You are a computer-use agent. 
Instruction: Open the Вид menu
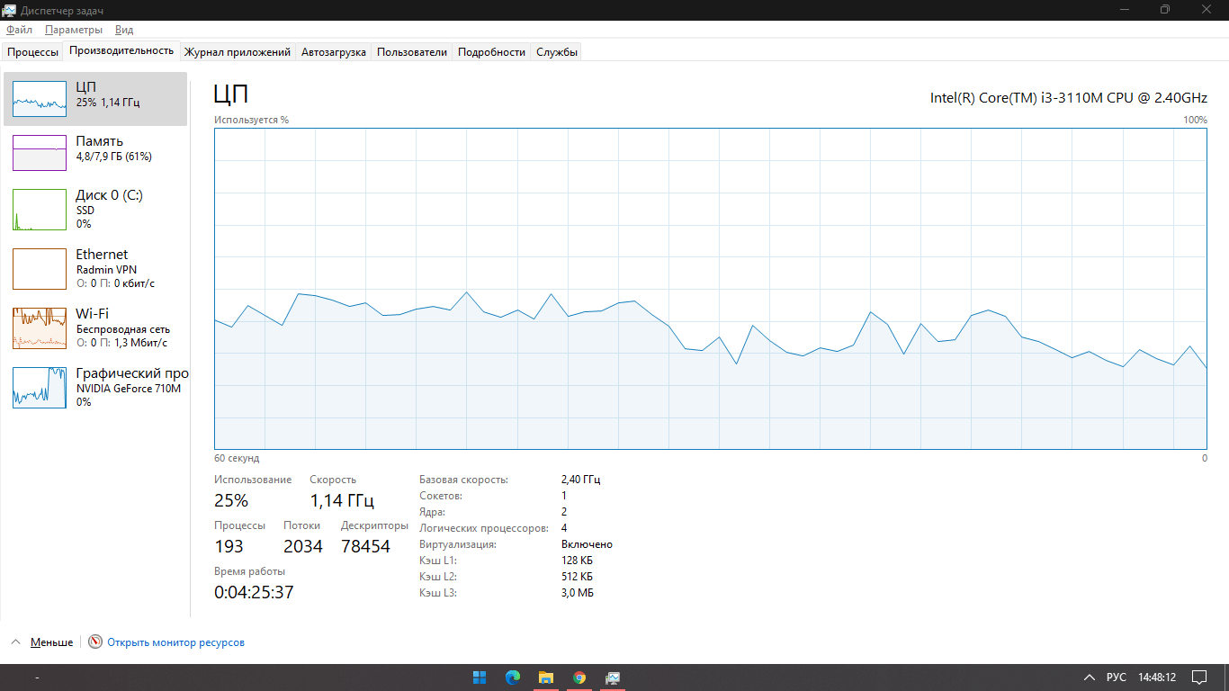point(124,30)
